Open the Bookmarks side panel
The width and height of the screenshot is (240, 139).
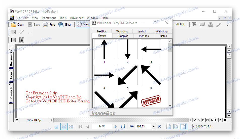click(11, 57)
